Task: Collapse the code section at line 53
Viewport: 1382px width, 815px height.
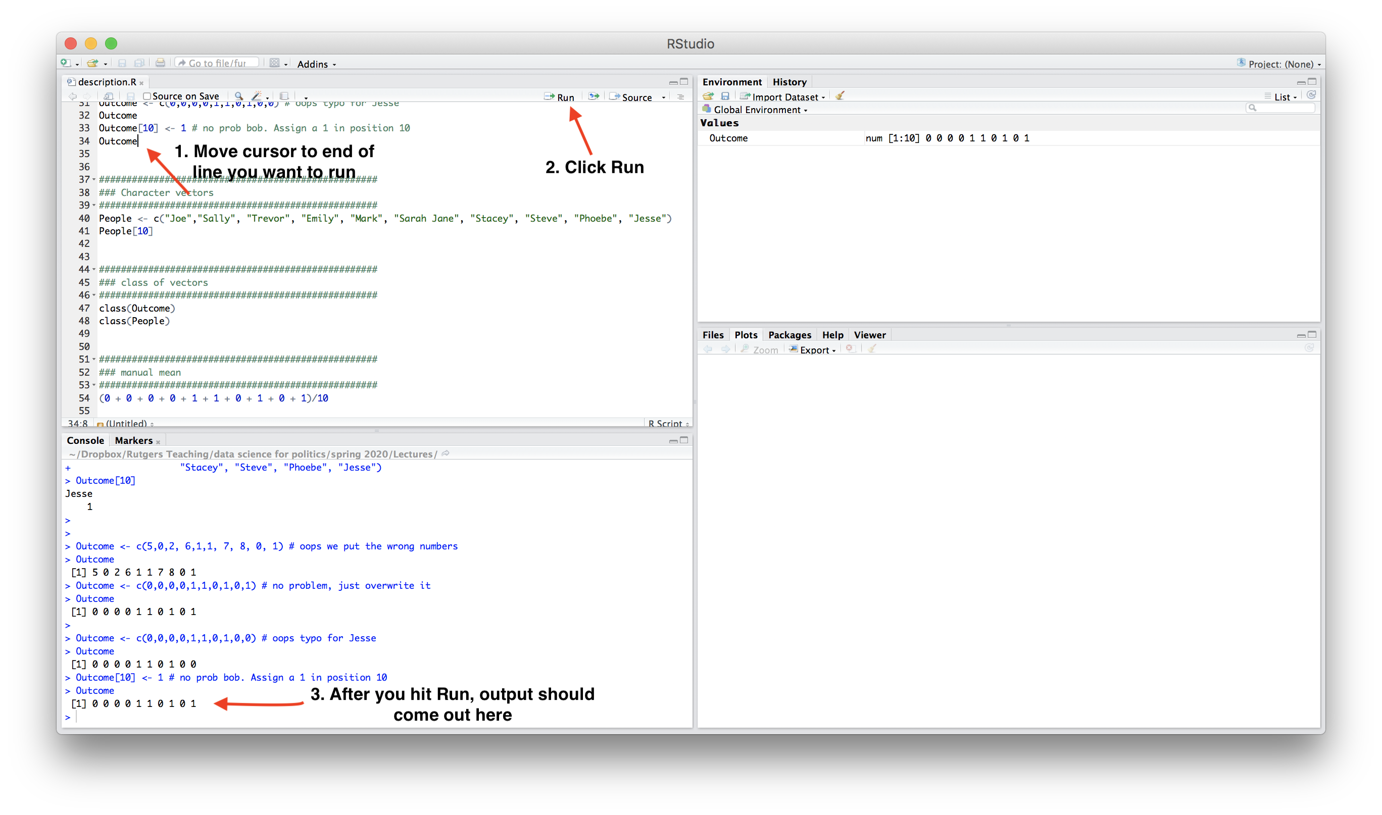Action: point(94,385)
